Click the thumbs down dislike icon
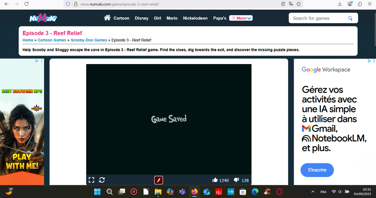The image size is (376, 198). (x=236, y=180)
